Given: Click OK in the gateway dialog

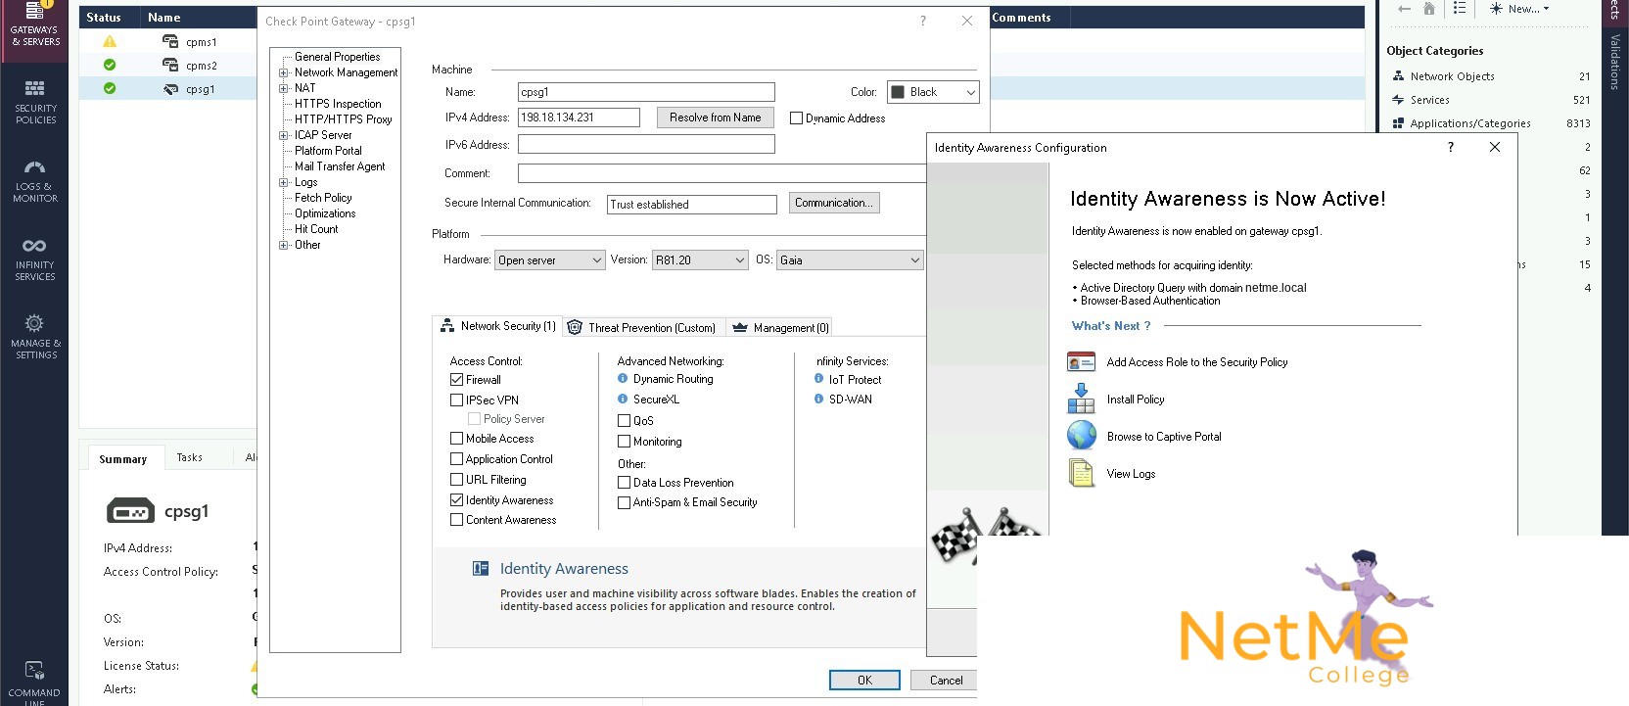Looking at the screenshot, I should 864,681.
